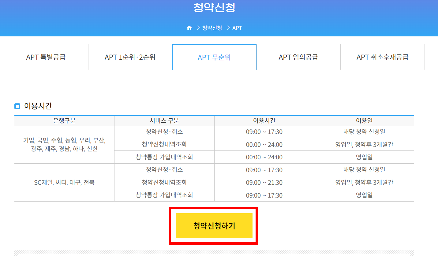Click the first 청약신청·취소 service row
Viewport: 438px width, 256px height.
(164, 132)
